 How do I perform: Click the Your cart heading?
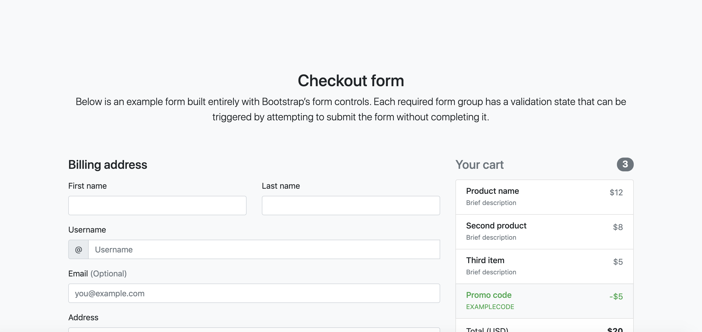pos(479,164)
